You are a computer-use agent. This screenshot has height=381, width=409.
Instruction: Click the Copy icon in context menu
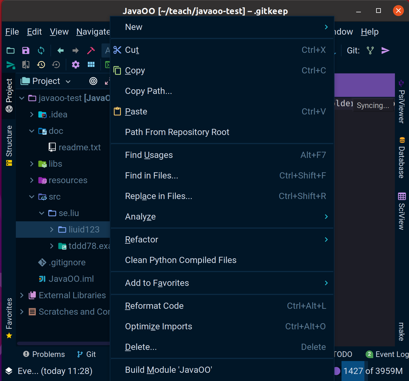117,70
